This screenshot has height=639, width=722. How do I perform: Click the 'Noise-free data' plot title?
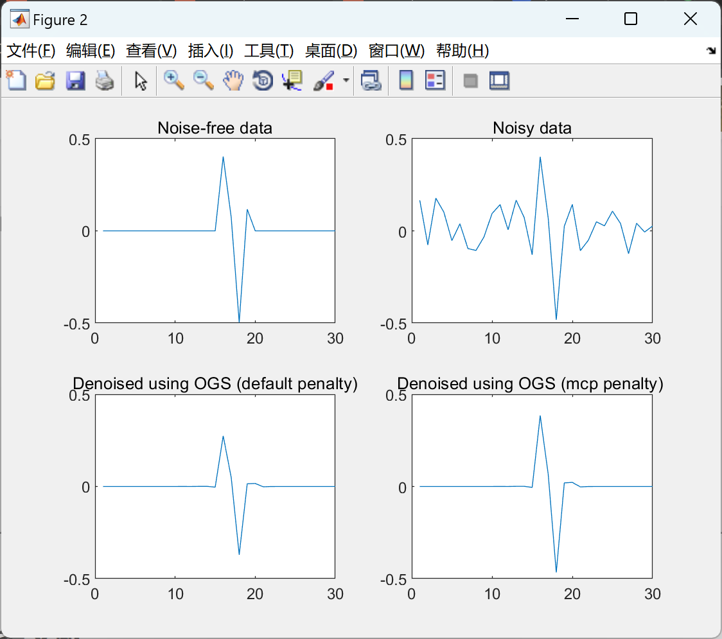(x=215, y=128)
